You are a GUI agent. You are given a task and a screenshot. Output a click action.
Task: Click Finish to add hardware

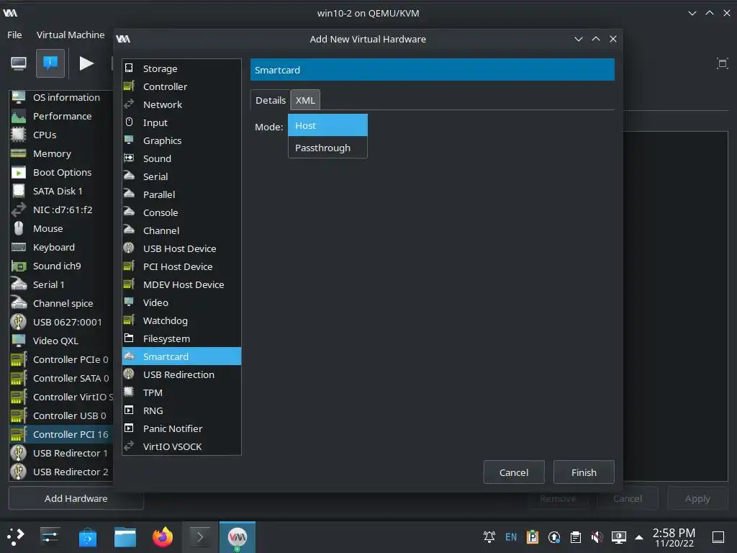[584, 472]
